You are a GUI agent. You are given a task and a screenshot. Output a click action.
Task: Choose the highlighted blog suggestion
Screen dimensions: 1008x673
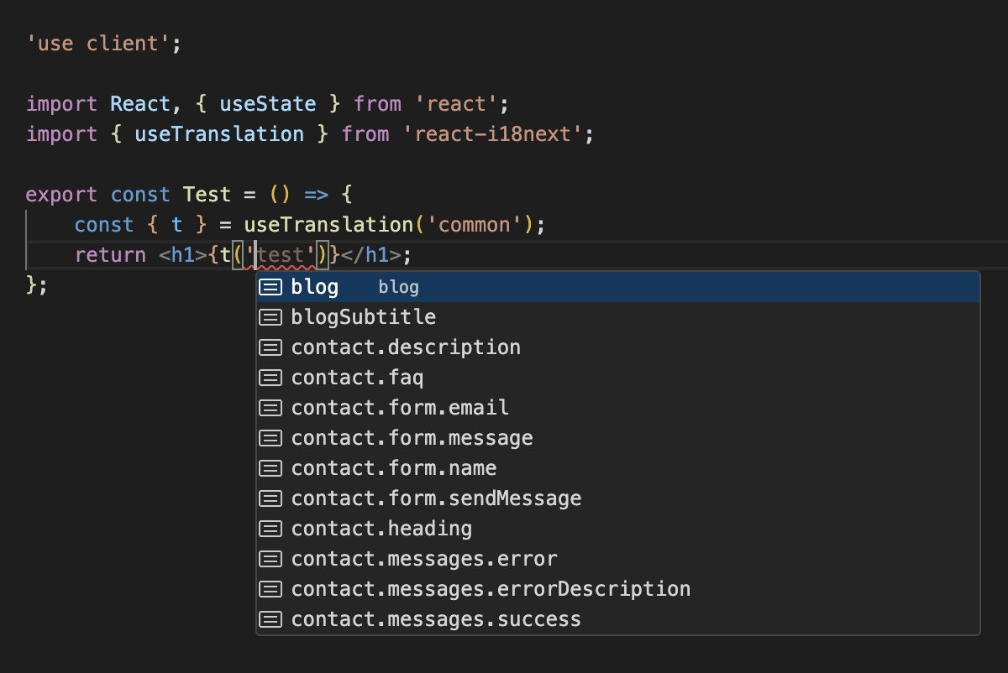314,287
